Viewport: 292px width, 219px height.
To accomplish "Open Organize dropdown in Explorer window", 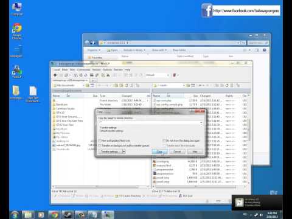I will (94, 50).
